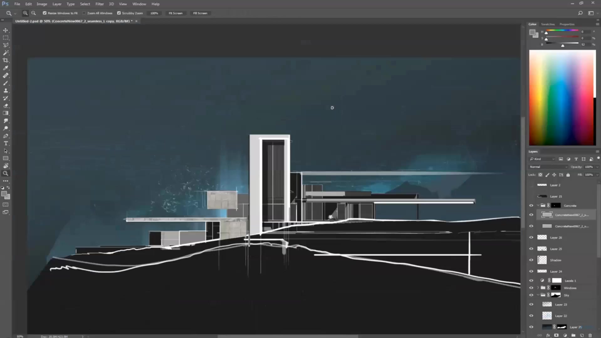Hide the Shadow layer
Image resolution: width=601 pixels, height=338 pixels.
pyautogui.click(x=531, y=260)
